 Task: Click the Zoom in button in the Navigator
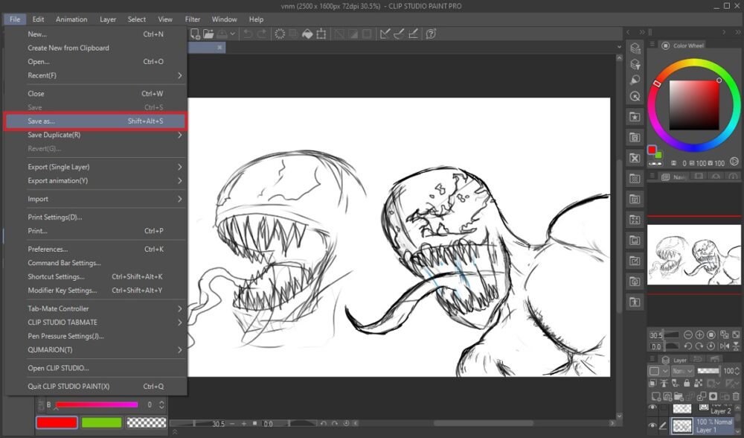(700, 335)
